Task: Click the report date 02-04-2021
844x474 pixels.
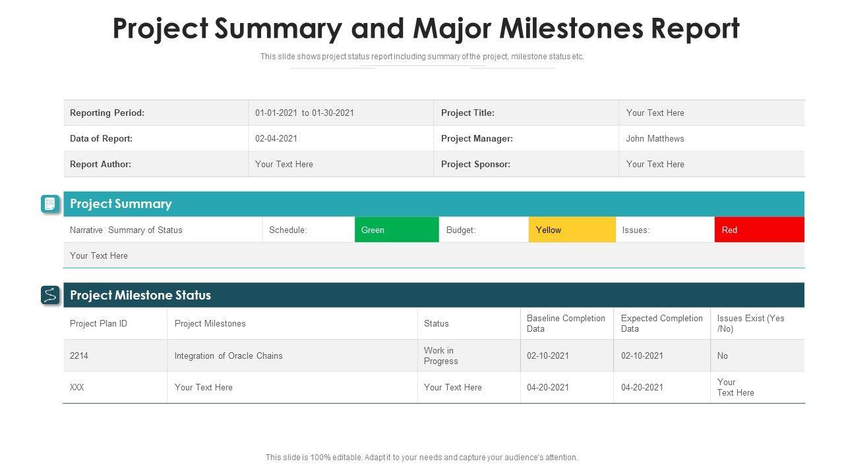Action: [276, 138]
